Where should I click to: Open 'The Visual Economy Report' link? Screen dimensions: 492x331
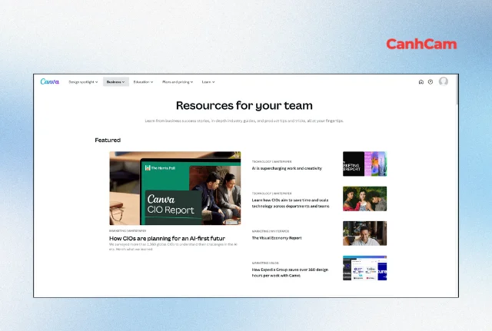[277, 238]
